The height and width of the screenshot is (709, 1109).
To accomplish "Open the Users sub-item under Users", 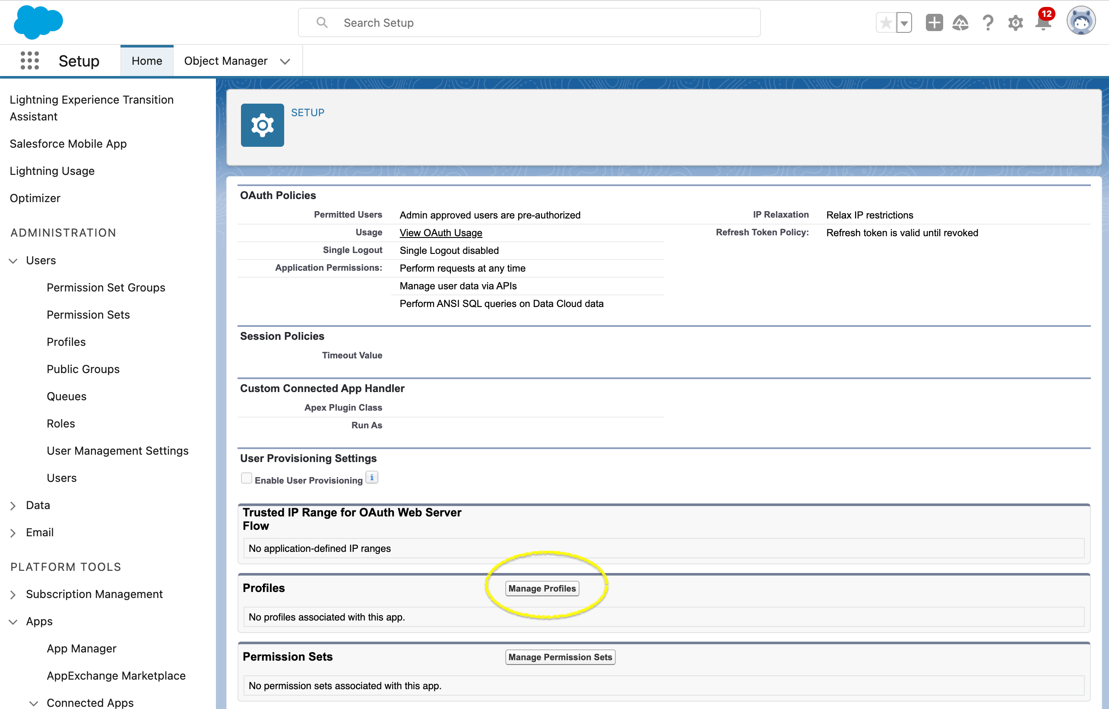I will pyautogui.click(x=62, y=478).
